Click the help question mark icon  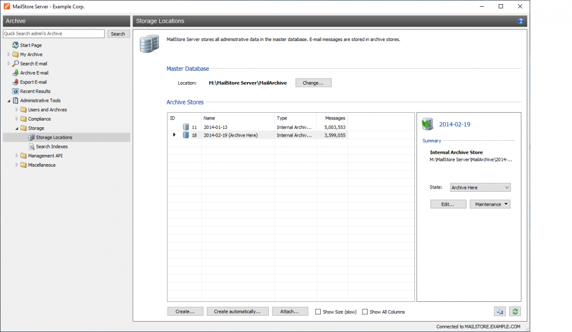521,21
